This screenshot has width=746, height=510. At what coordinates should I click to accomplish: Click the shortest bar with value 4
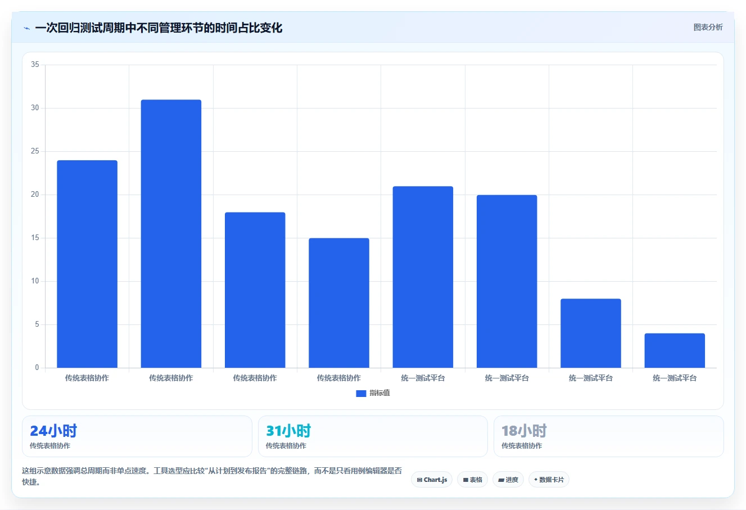tap(675, 351)
